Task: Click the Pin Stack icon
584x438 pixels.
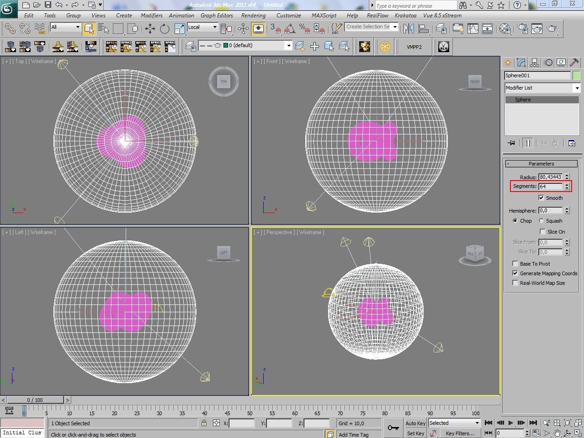Action: tap(512, 143)
